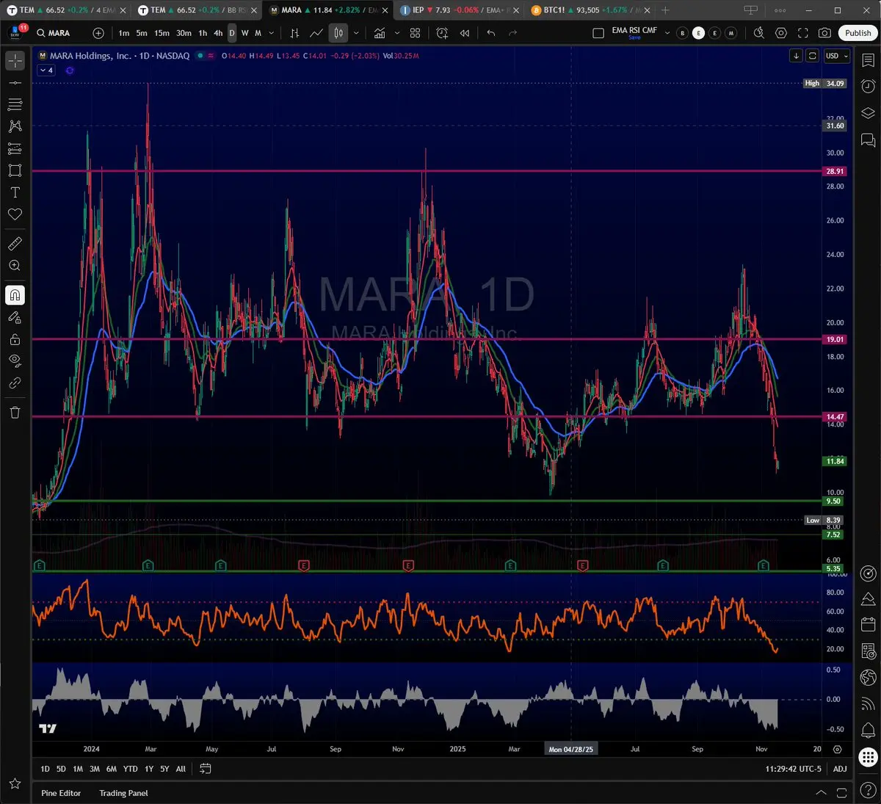Open the Indicators dialog
The height and width of the screenshot is (804, 881).
[x=380, y=33]
